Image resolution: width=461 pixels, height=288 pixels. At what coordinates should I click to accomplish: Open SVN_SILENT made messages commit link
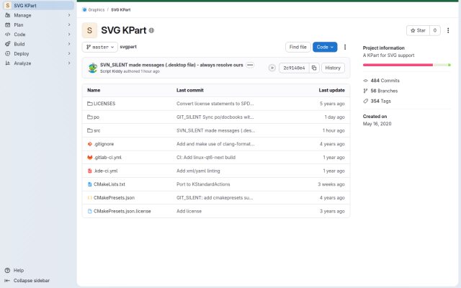[171, 65]
